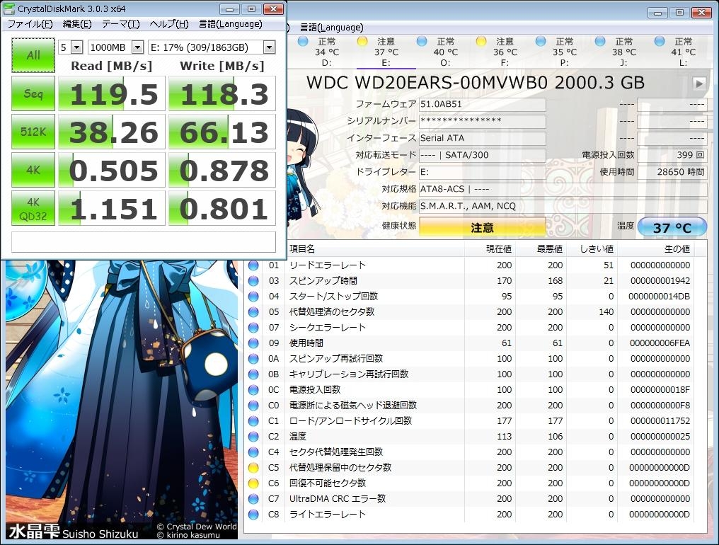Open the 編集(E) menu in CrystalDiskMark

click(77, 24)
